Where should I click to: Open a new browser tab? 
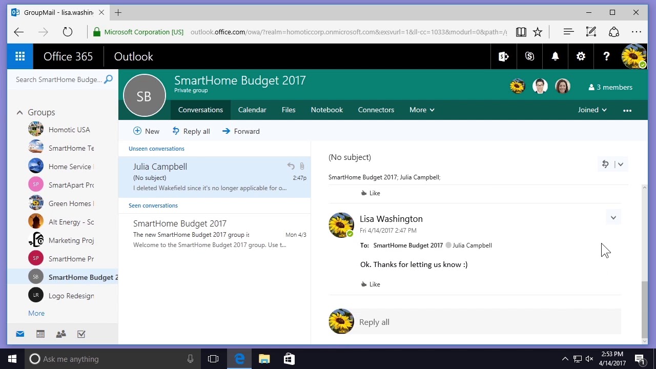(118, 12)
